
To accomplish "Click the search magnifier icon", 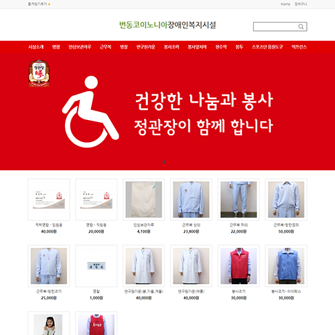I will click(301, 27).
